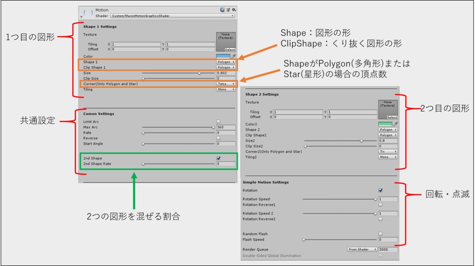Click Rotation Speed value field
Image resolution: width=475 pixels, height=266 pixels.
click(x=388, y=199)
